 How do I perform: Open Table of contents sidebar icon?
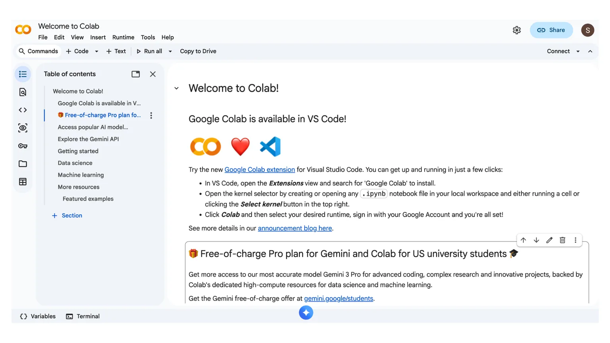[x=23, y=74]
